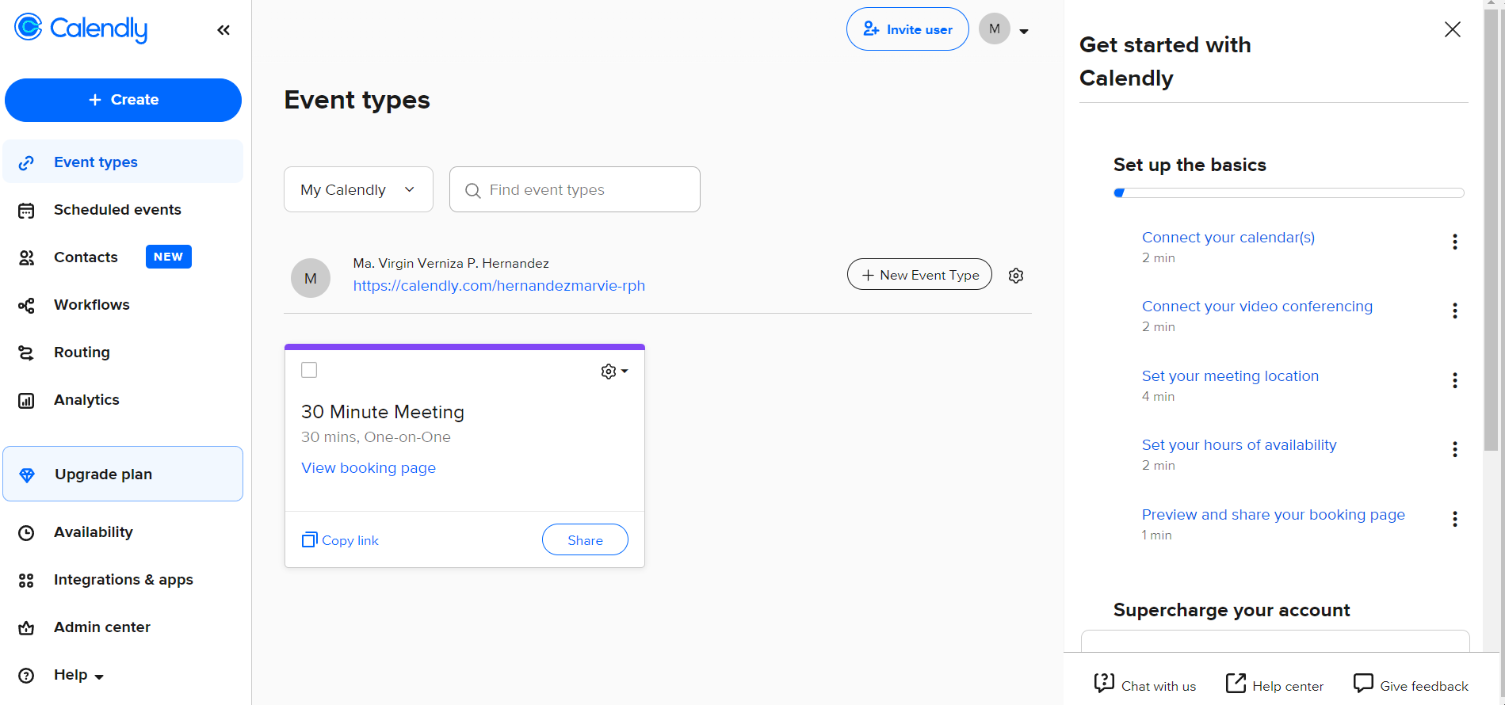Select the 30 Minute Meeting checkbox
This screenshot has width=1505, height=705.
tap(309, 370)
